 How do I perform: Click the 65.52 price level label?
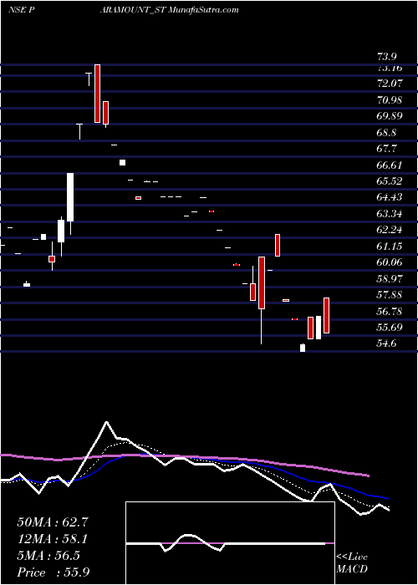pos(390,181)
